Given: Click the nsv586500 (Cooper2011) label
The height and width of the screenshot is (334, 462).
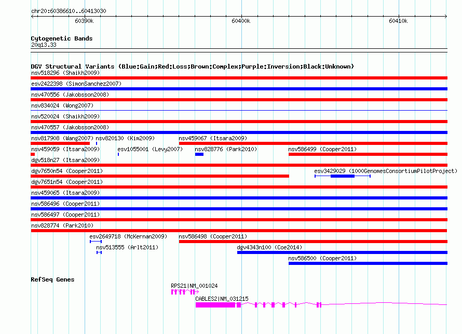Looking at the screenshot, I should pyautogui.click(x=322, y=258).
